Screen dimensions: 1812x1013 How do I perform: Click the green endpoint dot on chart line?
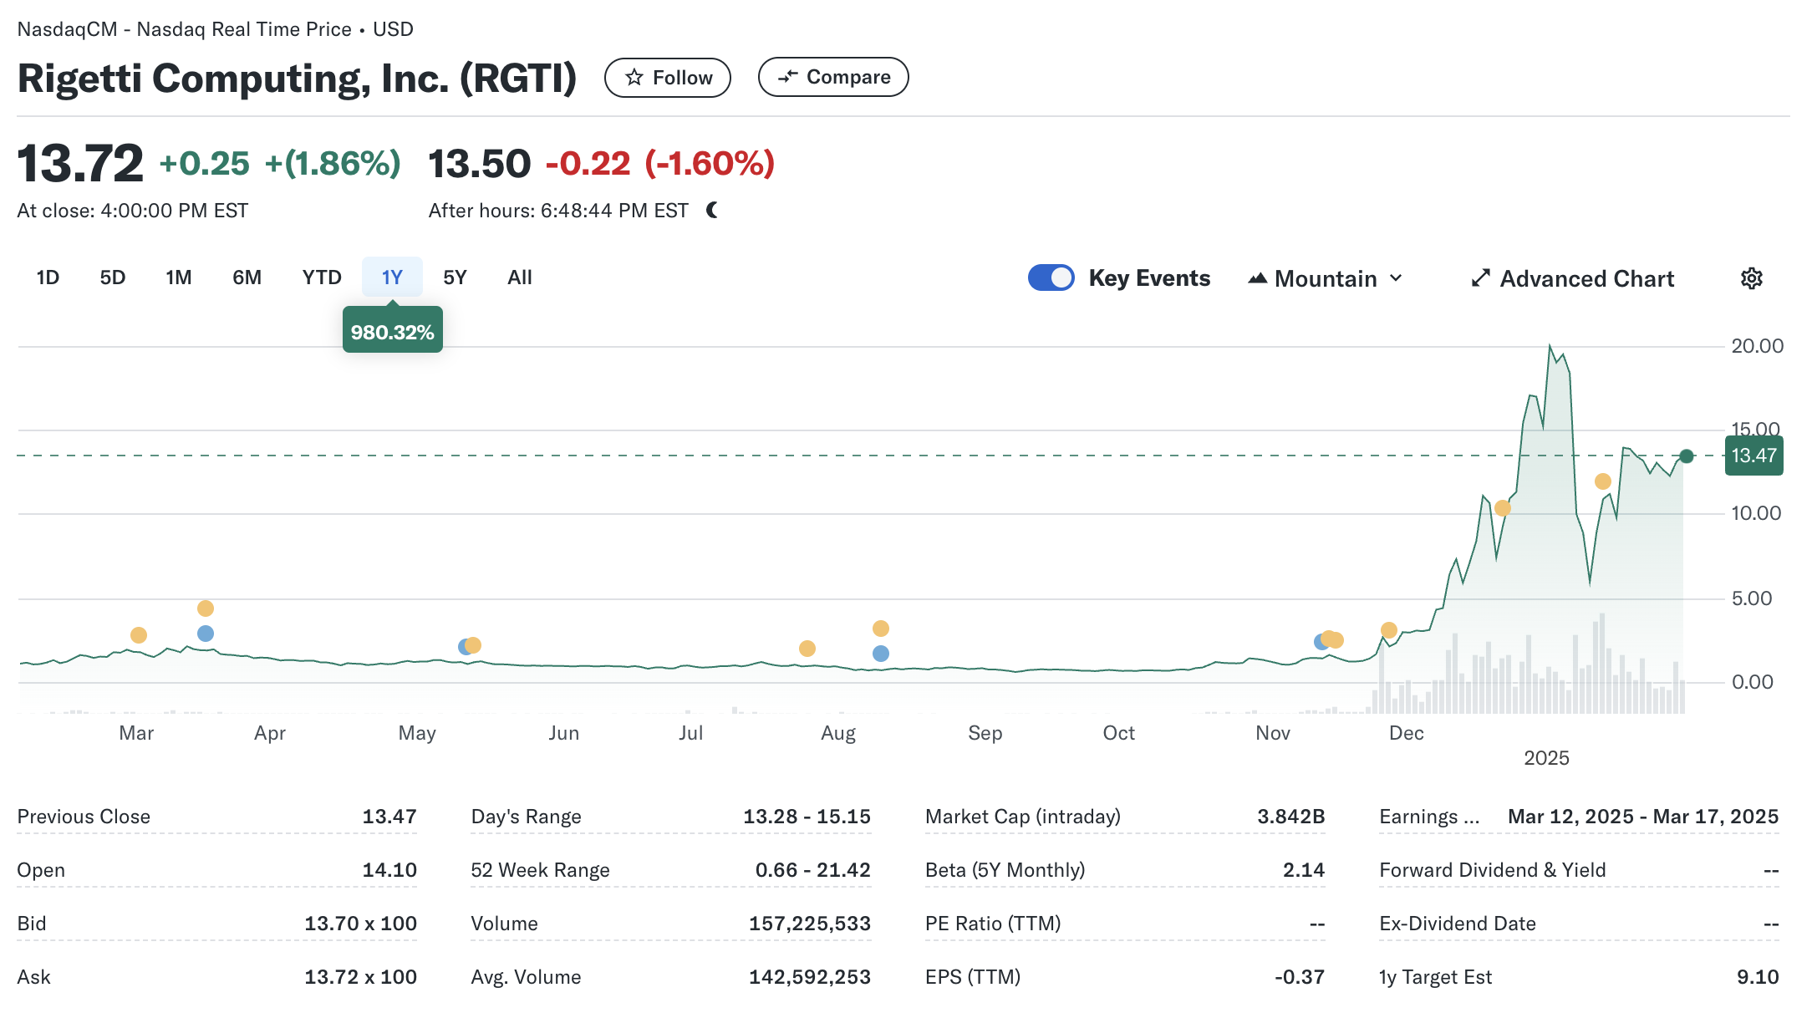point(1686,456)
